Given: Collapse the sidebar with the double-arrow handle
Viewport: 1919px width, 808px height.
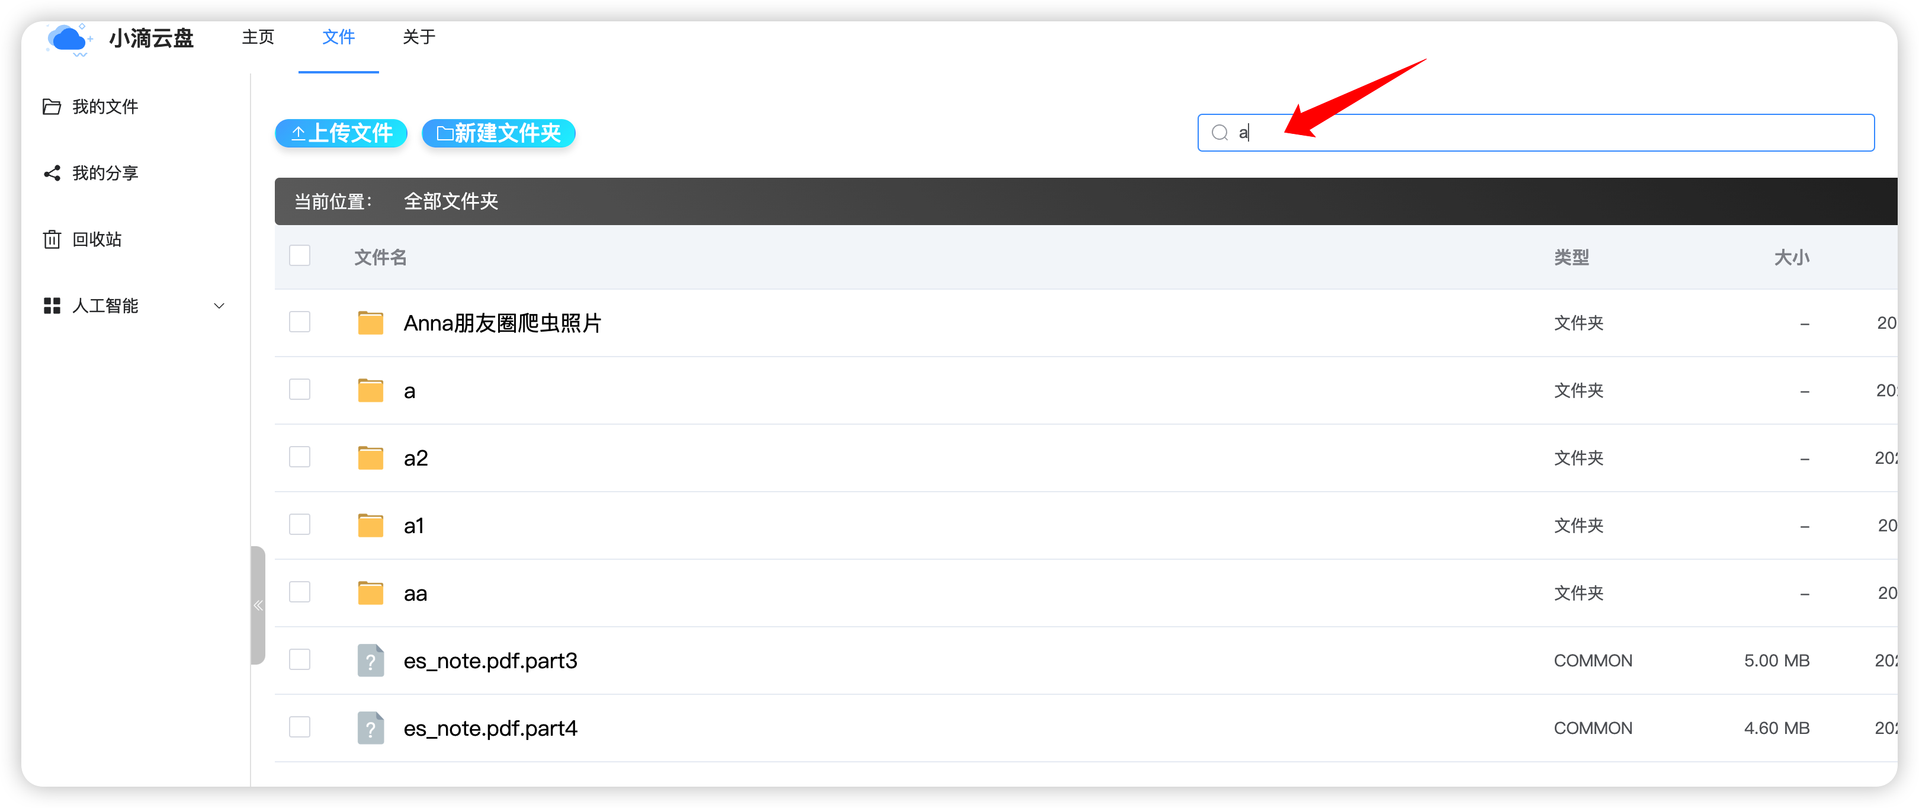Looking at the screenshot, I should (x=258, y=605).
